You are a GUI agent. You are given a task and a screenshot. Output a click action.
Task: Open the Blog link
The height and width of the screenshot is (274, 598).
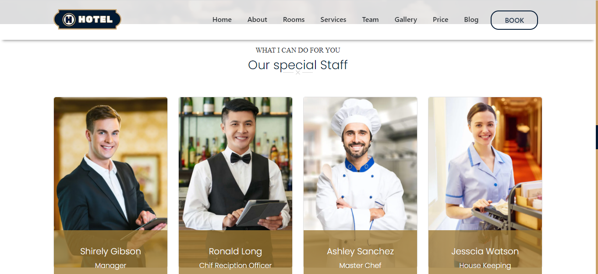(471, 20)
